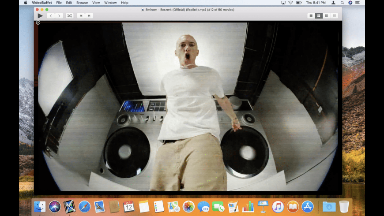This screenshot has width=384, height=216.
Task: Open the Apple menu
Action: coord(26,3)
